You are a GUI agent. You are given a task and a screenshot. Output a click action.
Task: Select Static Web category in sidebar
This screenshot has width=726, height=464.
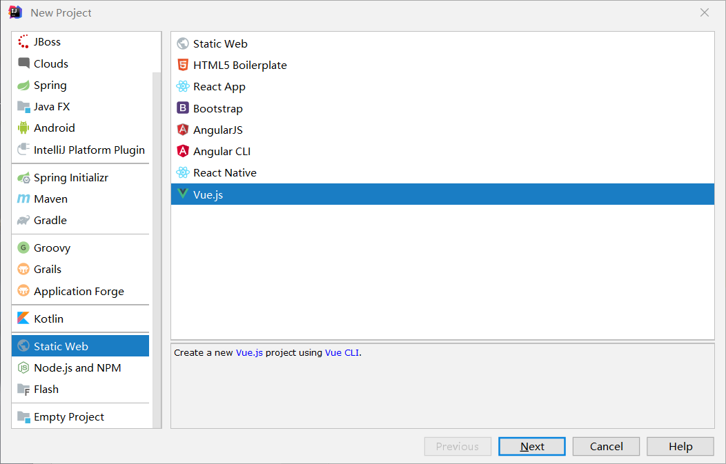point(81,346)
